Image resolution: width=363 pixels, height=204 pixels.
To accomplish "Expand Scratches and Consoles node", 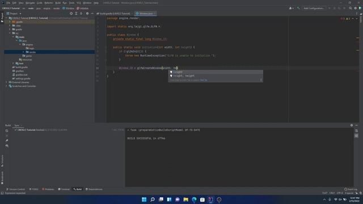I will 6,86.
